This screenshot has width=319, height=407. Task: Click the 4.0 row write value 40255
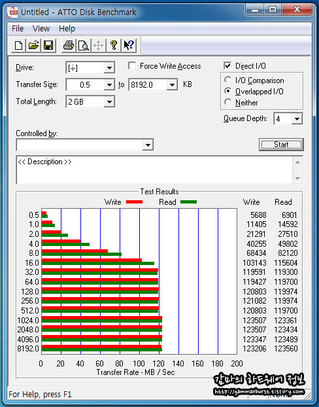(256, 243)
